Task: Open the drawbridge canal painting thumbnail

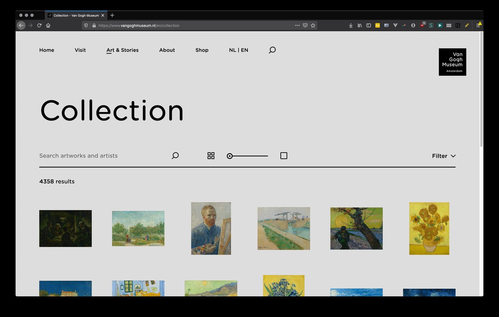Action: click(284, 229)
